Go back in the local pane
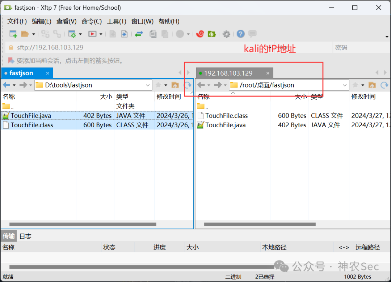This screenshot has height=282, width=391. click(x=7, y=85)
